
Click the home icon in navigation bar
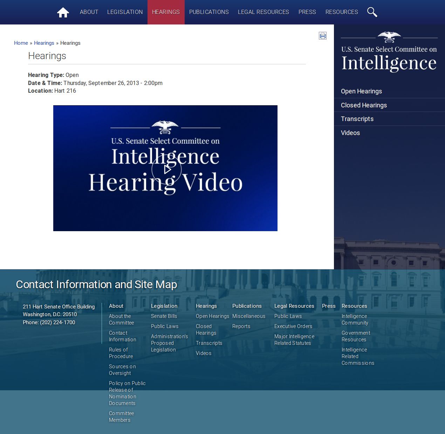click(63, 13)
